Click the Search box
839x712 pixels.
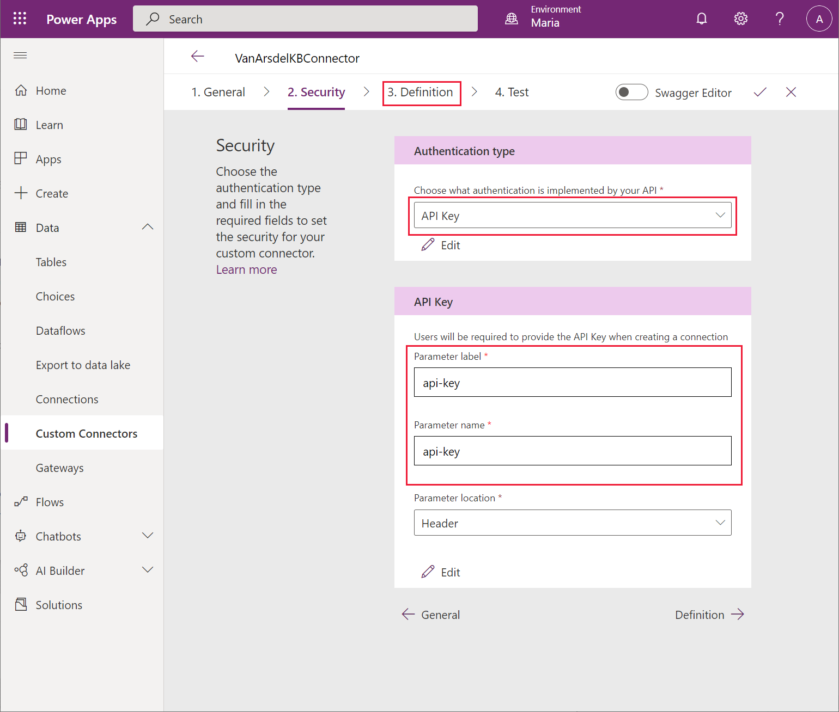click(x=305, y=19)
